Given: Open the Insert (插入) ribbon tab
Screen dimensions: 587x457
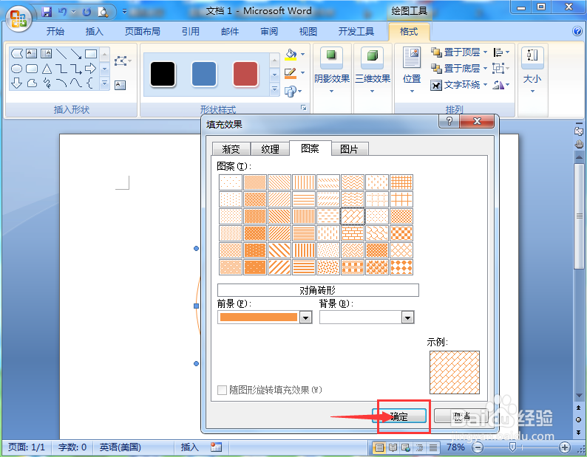Looking at the screenshot, I should tap(95, 32).
